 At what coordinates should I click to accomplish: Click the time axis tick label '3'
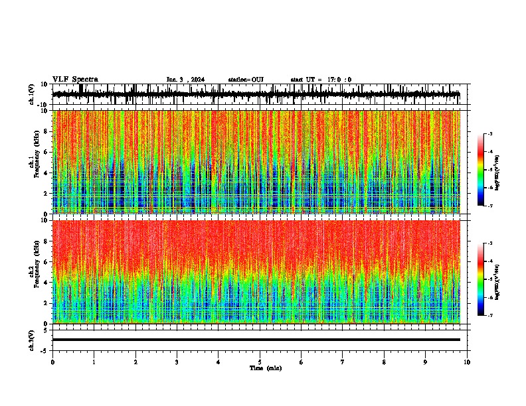point(177,362)
